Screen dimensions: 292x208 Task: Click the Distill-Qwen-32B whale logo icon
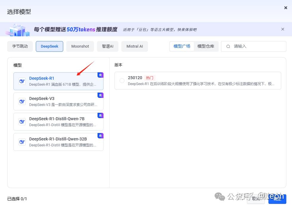pyautogui.click(x=22, y=142)
